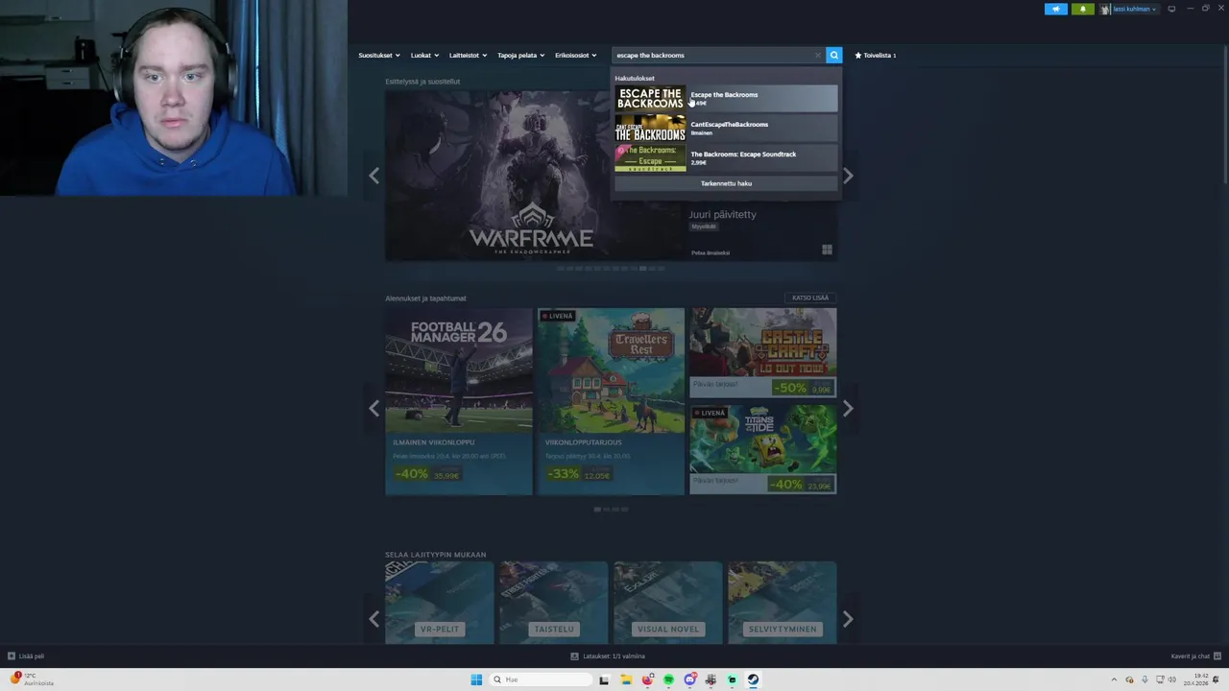The height and width of the screenshot is (691, 1229).
Task: Click the blue megaphone announcements icon
Action: 1055,9
